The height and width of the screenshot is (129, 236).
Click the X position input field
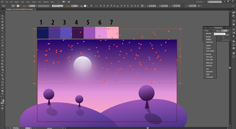[152, 6]
